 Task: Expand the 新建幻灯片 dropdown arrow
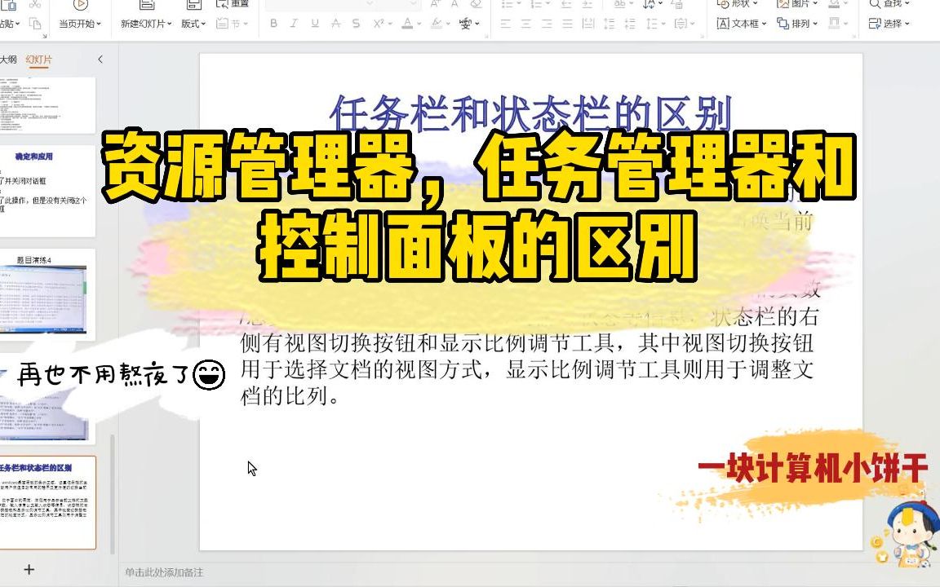coord(170,24)
